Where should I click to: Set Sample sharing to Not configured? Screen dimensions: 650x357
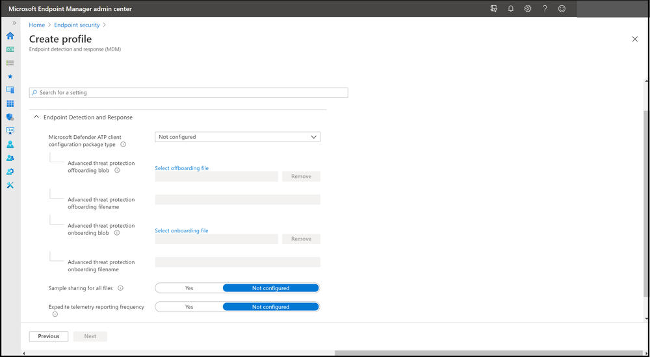click(x=270, y=288)
